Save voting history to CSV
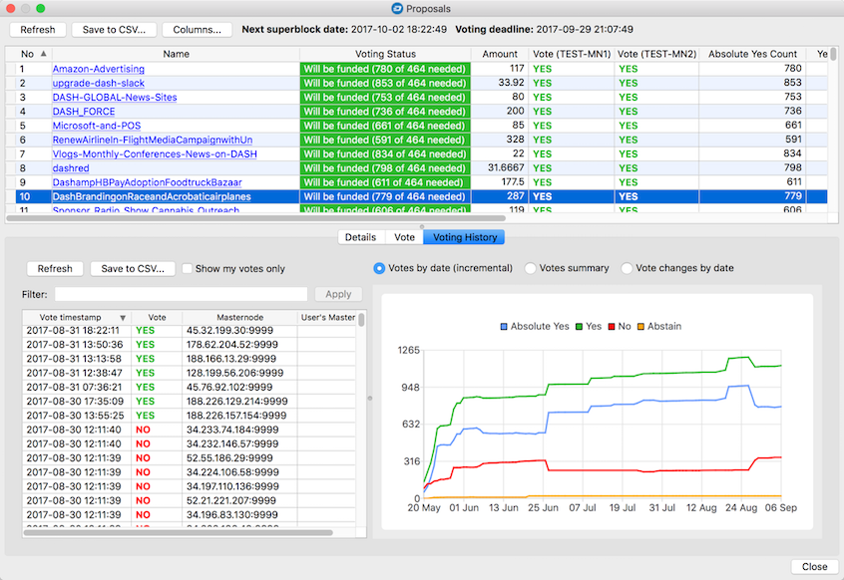 [x=133, y=268]
